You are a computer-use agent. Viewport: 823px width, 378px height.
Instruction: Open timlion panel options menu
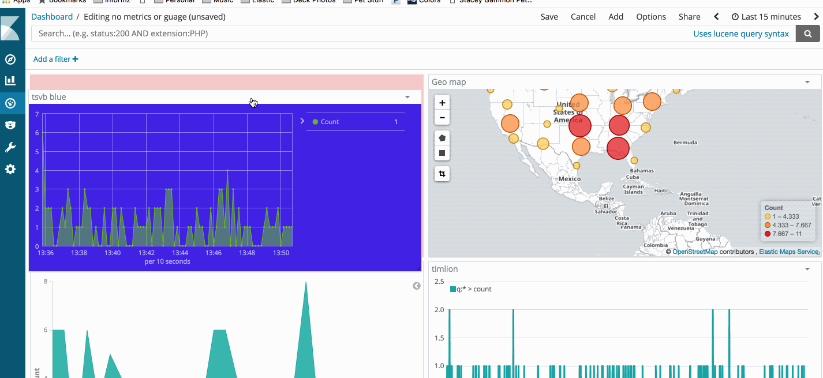click(807, 269)
